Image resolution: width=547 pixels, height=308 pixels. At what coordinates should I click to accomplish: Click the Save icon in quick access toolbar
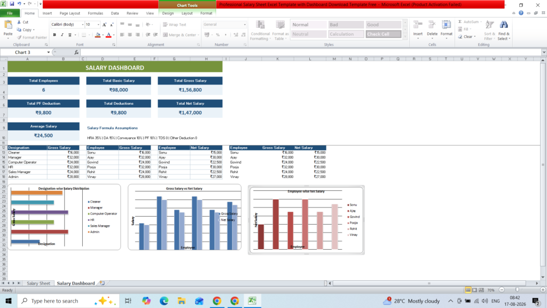click(12, 4)
